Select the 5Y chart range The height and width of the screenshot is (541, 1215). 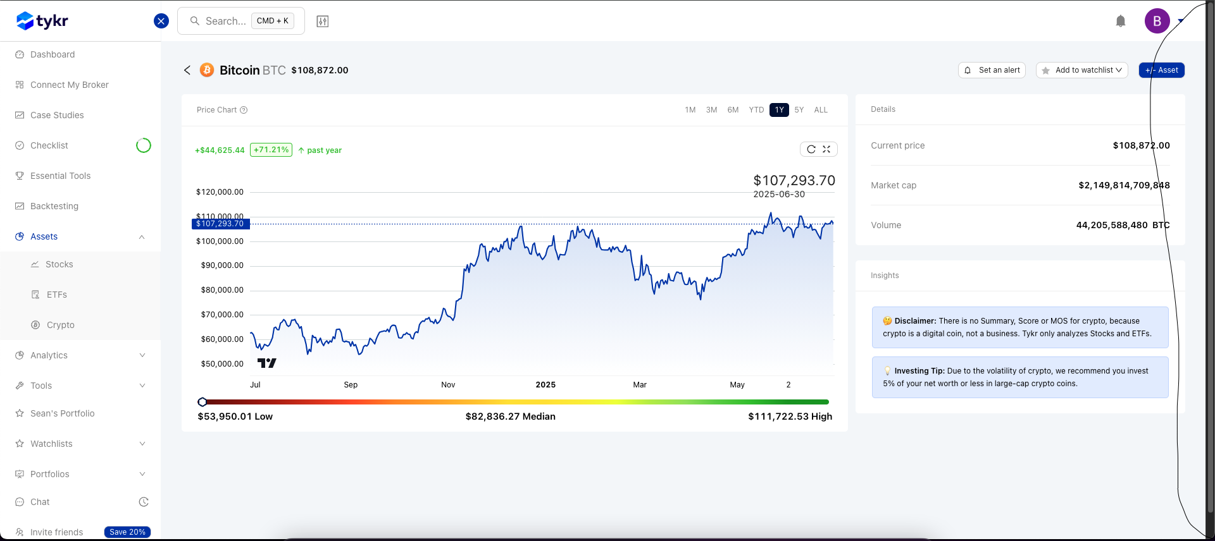point(799,110)
